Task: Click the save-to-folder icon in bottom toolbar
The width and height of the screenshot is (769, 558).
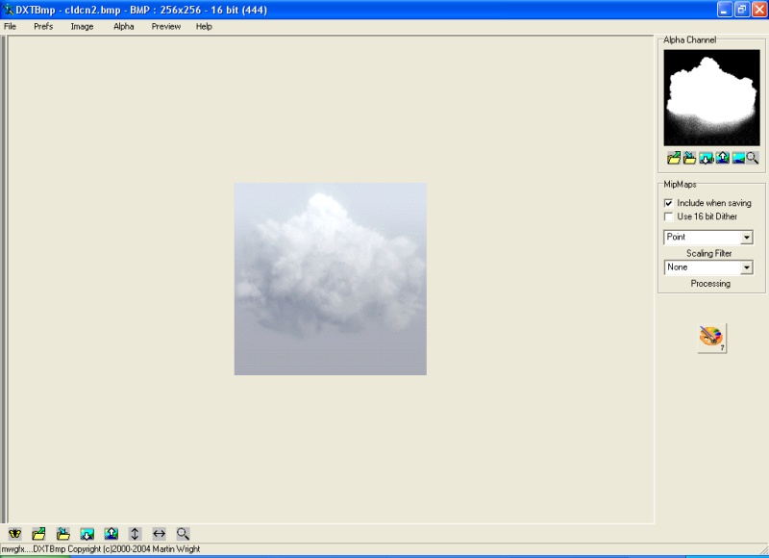Action: coord(62,533)
